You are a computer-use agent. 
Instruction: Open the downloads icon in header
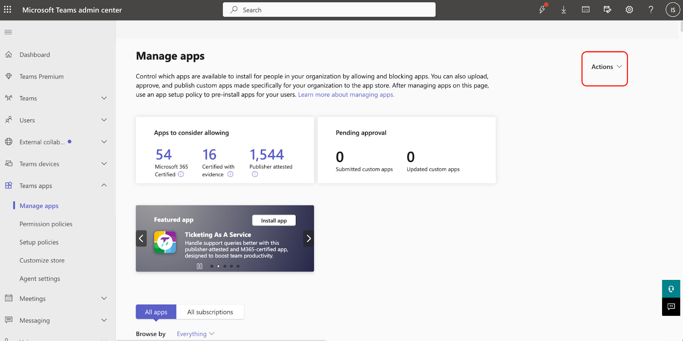tap(563, 9)
